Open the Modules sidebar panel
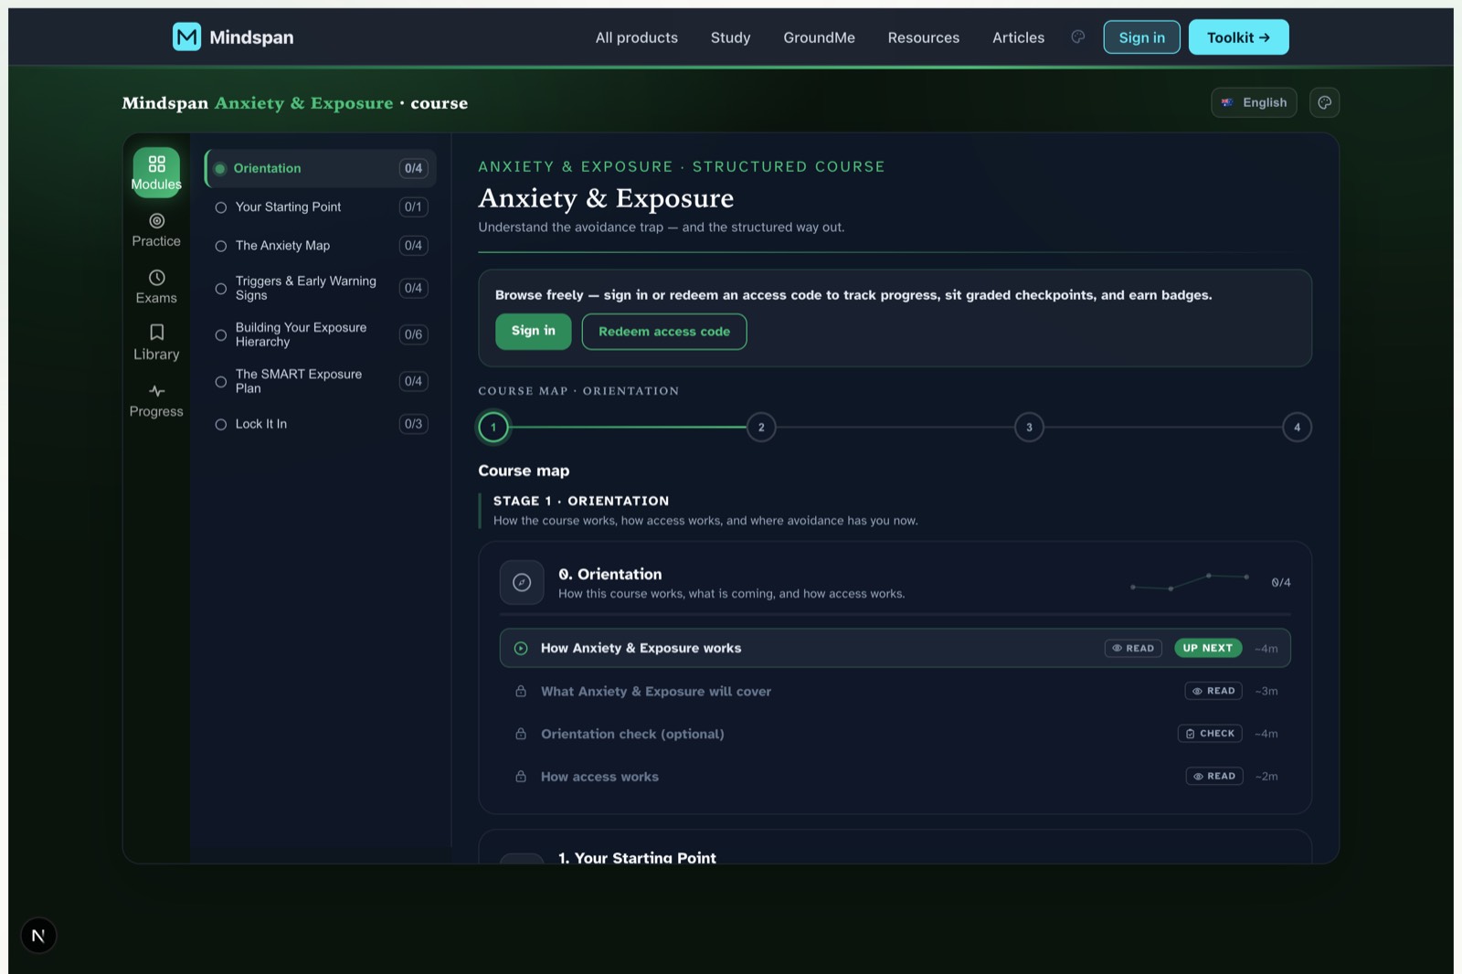 tap(156, 172)
